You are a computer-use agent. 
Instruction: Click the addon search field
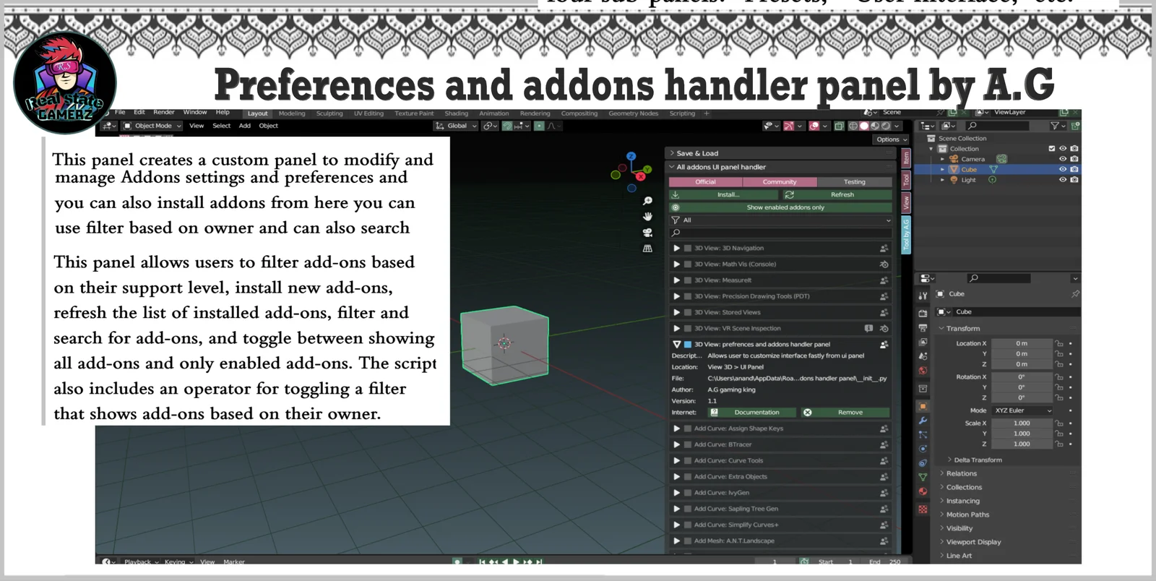coord(780,233)
